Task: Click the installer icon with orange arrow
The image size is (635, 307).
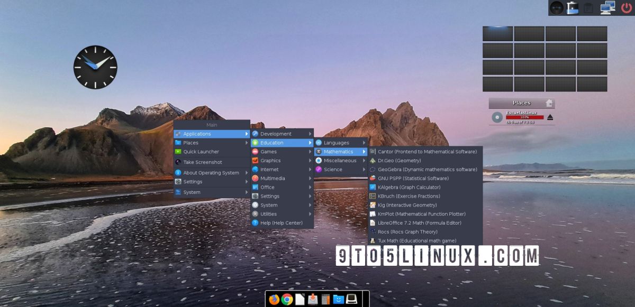Action: coord(313,300)
